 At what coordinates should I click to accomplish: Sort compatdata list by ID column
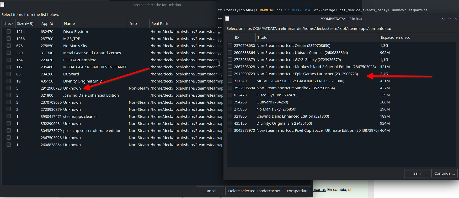[x=244, y=37]
